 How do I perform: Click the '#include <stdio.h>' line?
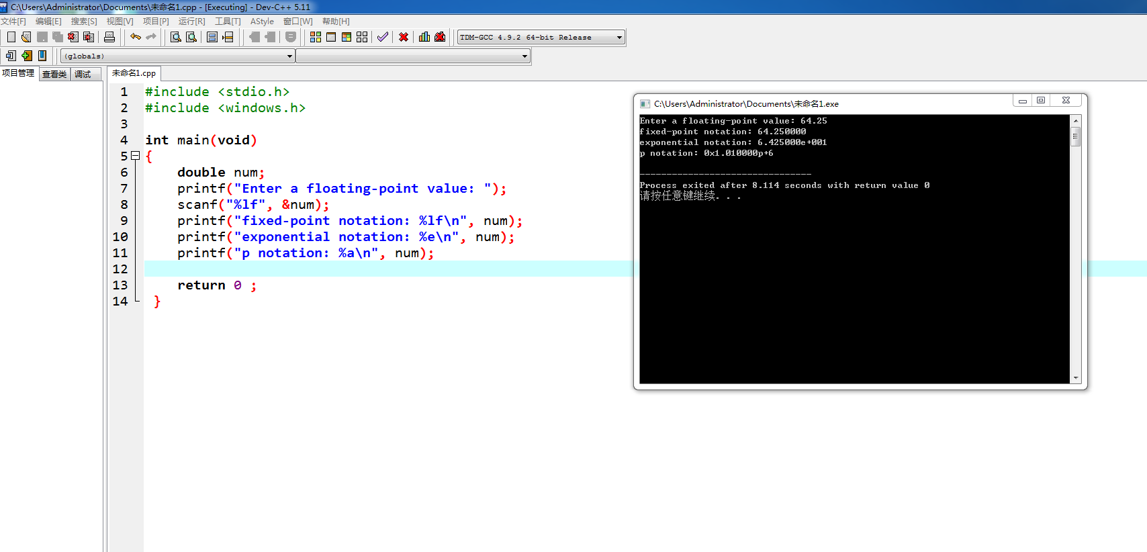tap(218, 92)
